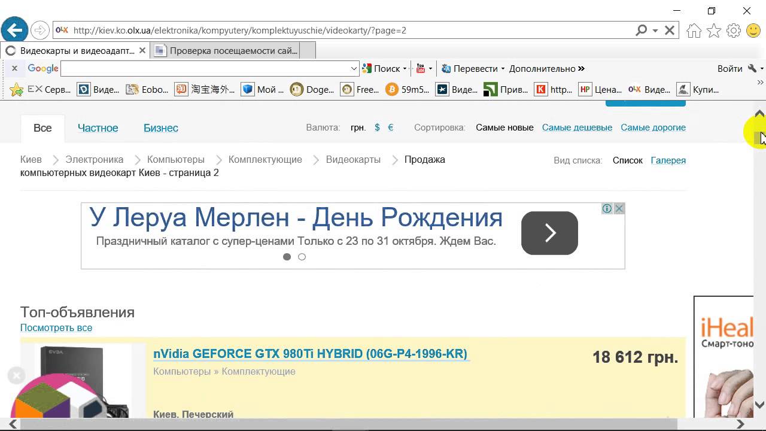The image size is (766, 431).
Task: Select the Все listings tab
Action: [42, 128]
